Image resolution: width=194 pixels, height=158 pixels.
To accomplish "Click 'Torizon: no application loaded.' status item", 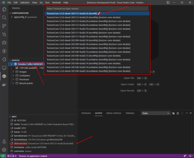I will 33,156.
